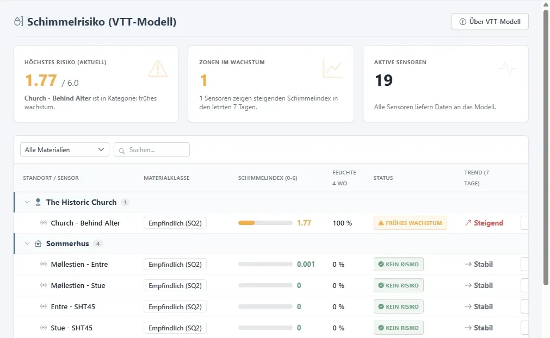Click warning icon inside Frühes Wachstum badge
550x338 pixels.
tap(381, 223)
